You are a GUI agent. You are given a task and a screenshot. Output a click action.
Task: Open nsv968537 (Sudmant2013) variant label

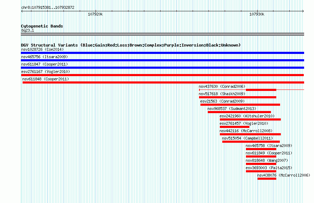[232, 109]
